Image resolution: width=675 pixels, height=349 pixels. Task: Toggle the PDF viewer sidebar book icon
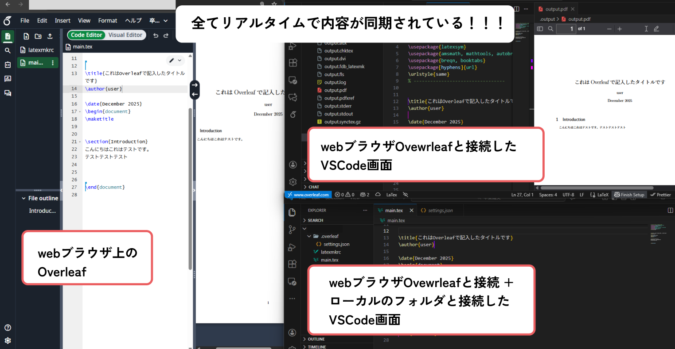pyautogui.click(x=540, y=28)
